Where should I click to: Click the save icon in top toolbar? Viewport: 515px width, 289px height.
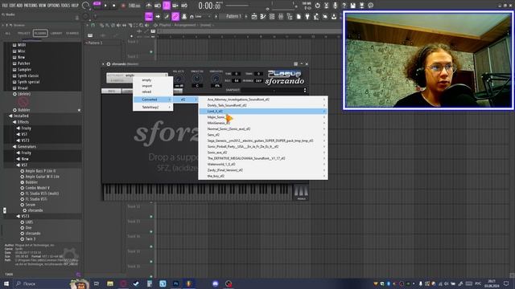(x=352, y=6)
